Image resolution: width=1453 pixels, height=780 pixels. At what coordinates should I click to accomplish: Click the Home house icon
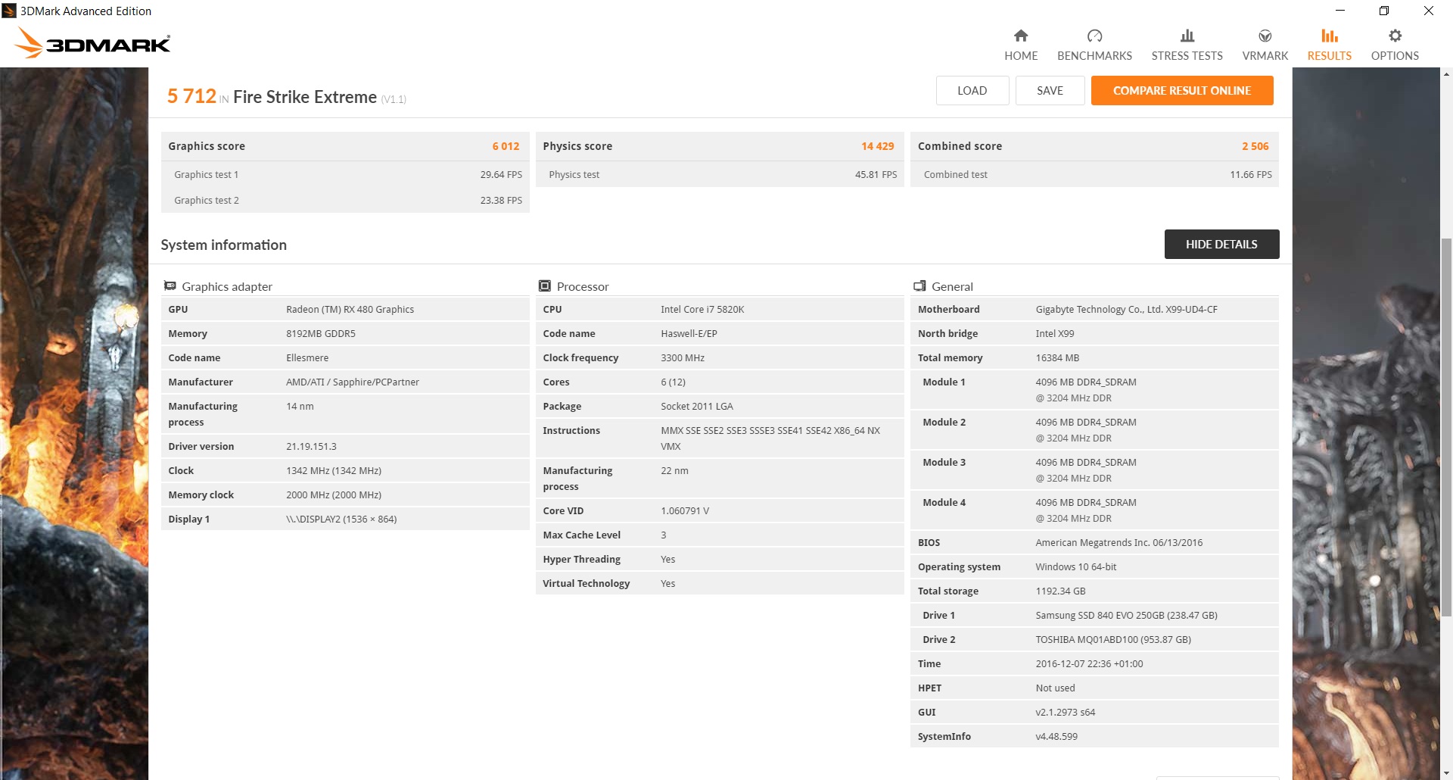1021,36
